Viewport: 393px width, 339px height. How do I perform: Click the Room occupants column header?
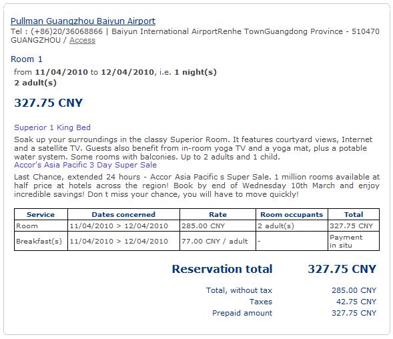coord(292,215)
